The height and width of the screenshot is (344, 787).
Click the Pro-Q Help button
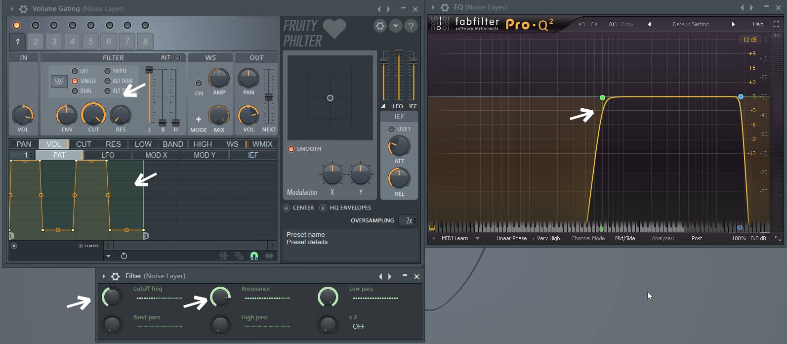tap(758, 24)
